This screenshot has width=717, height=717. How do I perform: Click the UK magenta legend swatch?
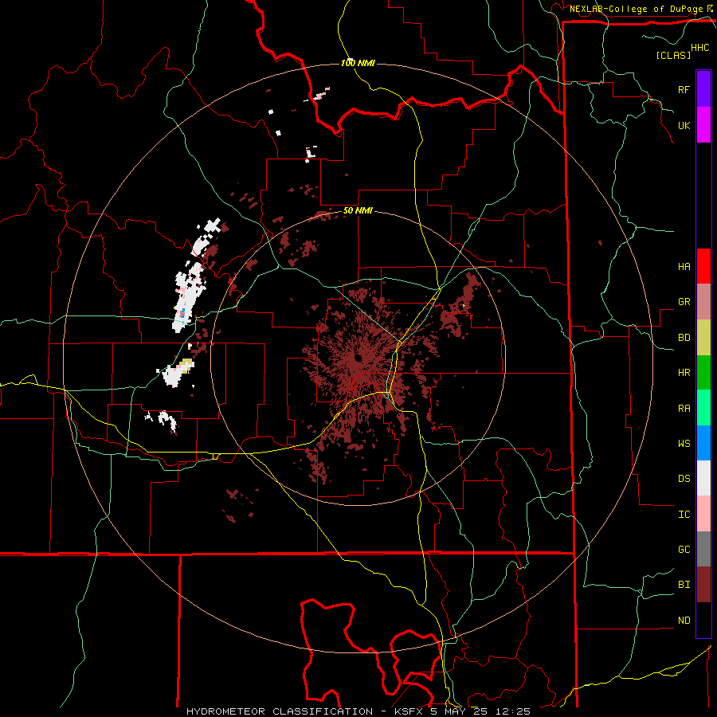click(703, 125)
